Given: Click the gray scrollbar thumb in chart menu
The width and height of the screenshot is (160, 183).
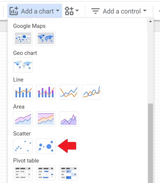Looking at the screenshot, I should [x=150, y=143].
